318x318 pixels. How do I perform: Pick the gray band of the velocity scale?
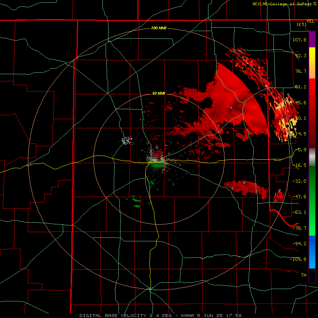(312, 157)
